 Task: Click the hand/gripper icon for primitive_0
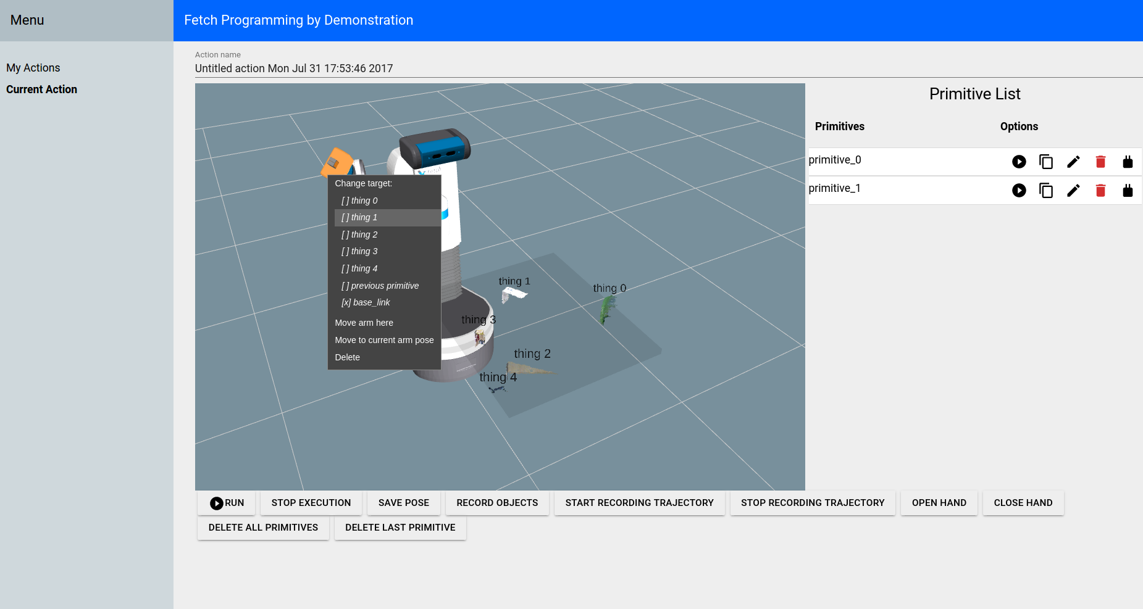click(1128, 162)
